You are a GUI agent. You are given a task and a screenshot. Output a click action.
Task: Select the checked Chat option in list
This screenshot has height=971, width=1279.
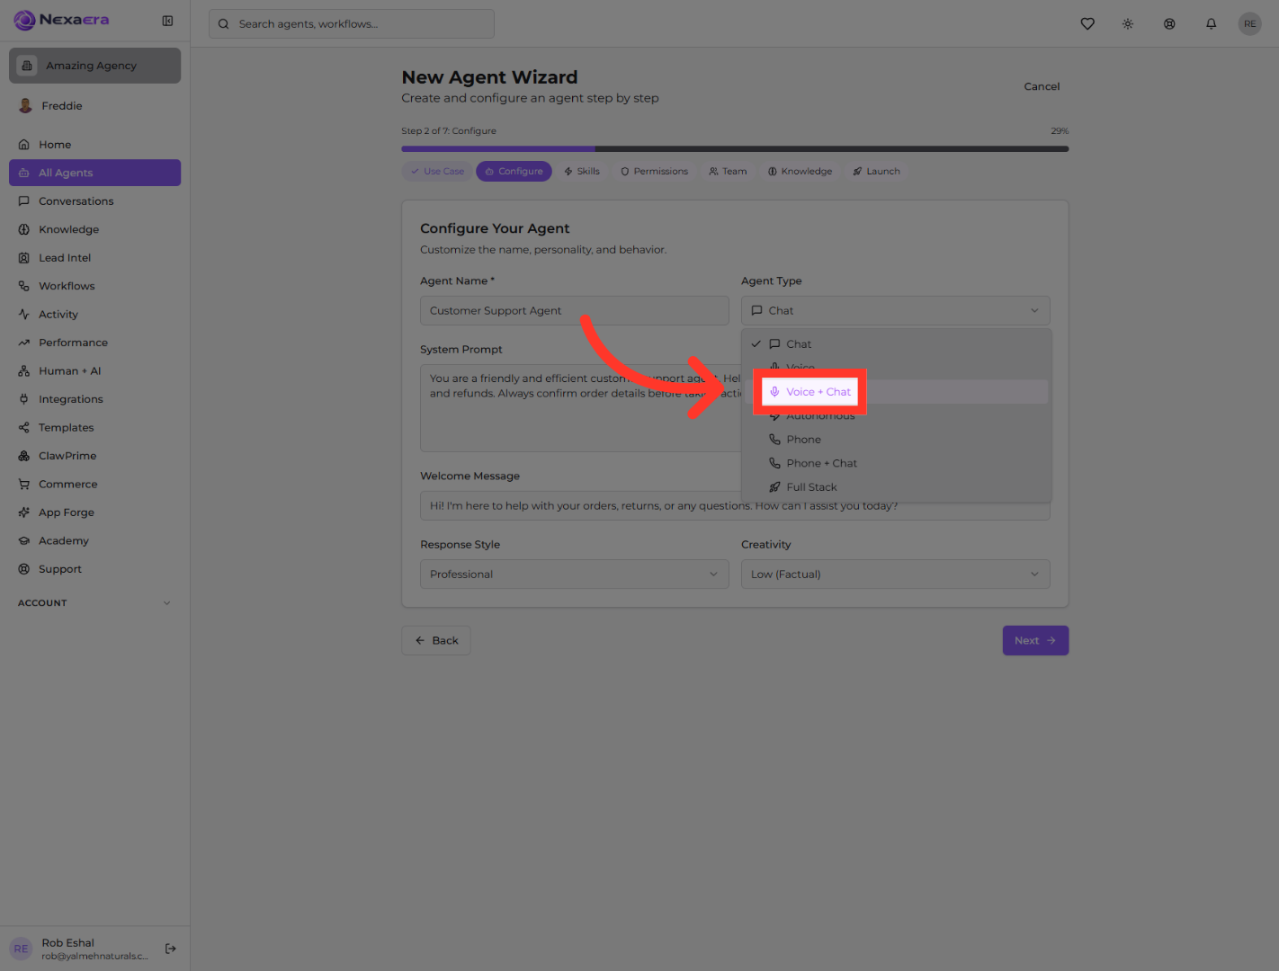tap(896, 344)
